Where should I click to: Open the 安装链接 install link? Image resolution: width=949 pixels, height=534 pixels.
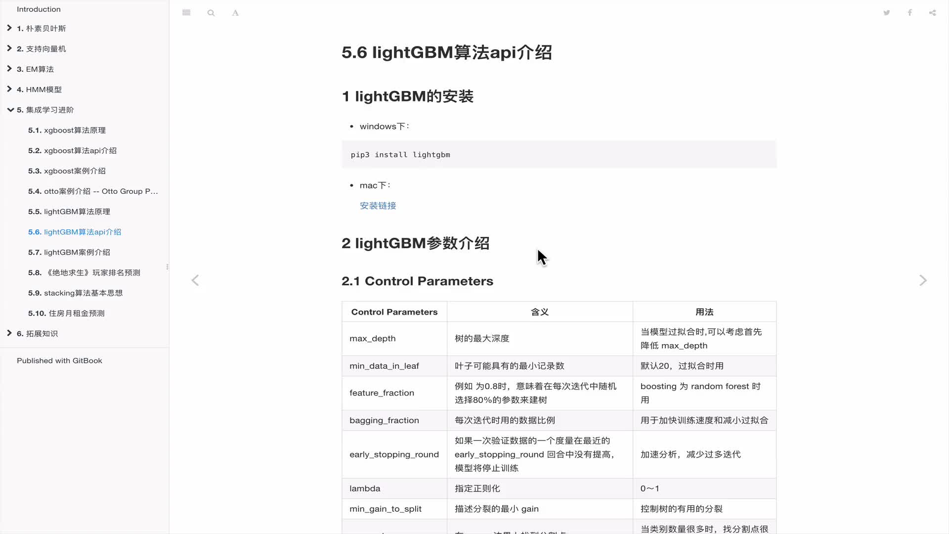tap(378, 206)
